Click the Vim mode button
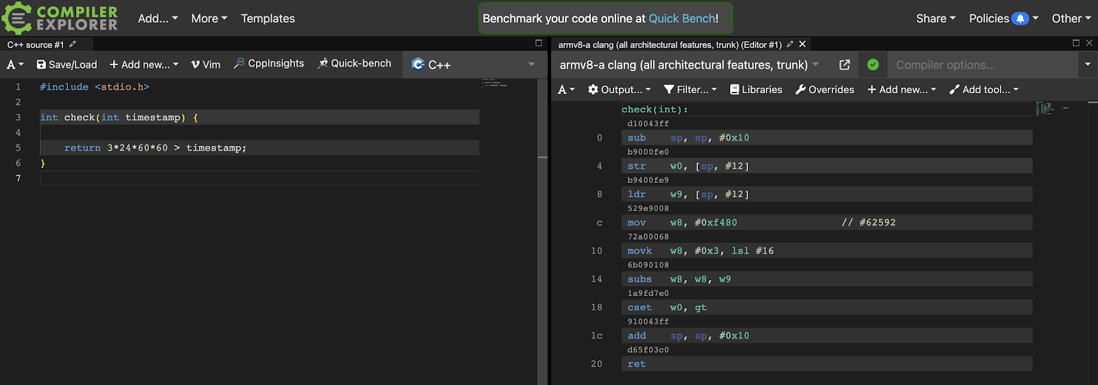Image resolution: width=1098 pixels, height=385 pixels. [x=205, y=64]
